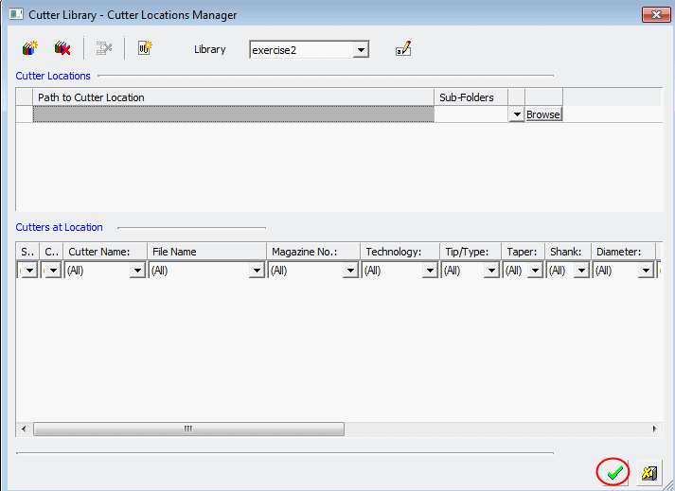Open the Library dropdown showing exercise2

pyautogui.click(x=361, y=49)
